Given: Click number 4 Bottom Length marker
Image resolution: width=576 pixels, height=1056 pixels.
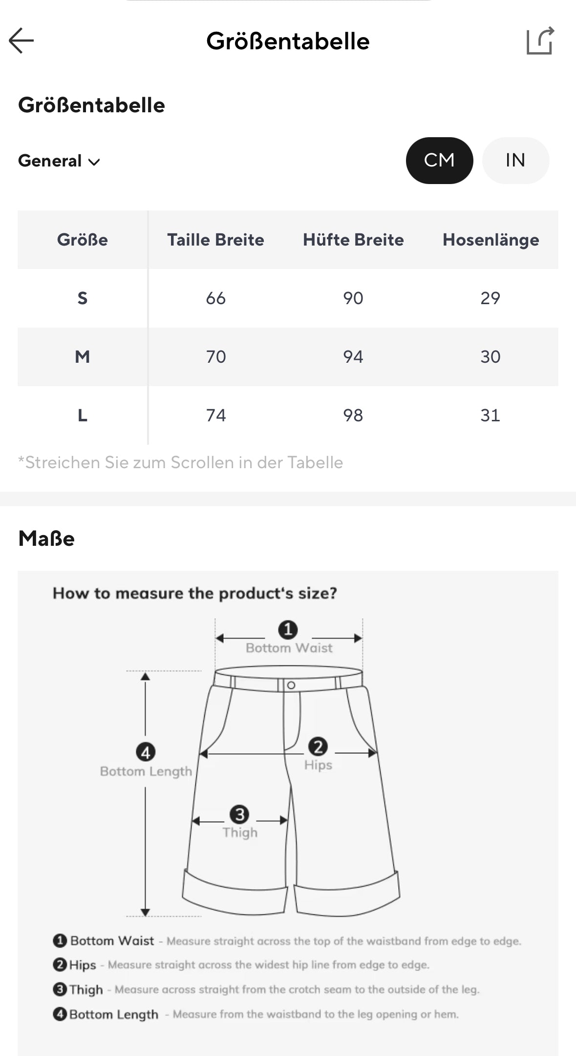Looking at the screenshot, I should click(146, 752).
